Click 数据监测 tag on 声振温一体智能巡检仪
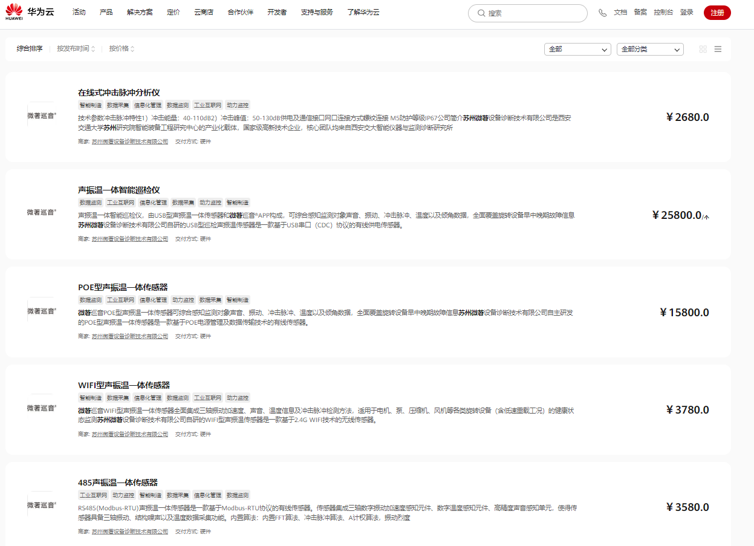The image size is (754, 546). (91, 203)
